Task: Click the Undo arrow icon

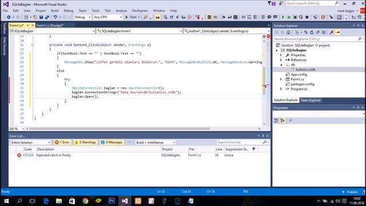Action: click(x=55, y=17)
